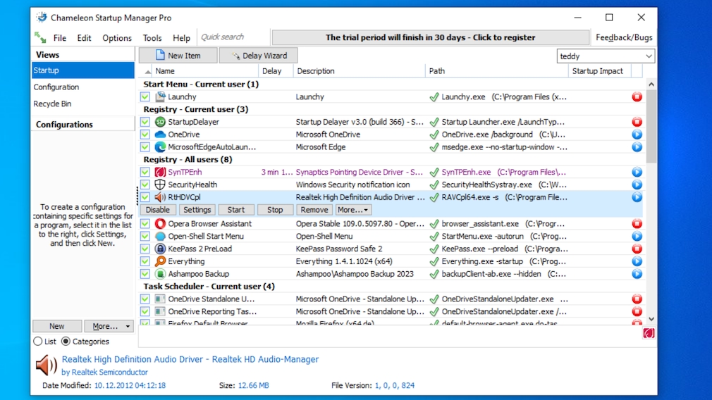
Task: Uncheck the Opera Browser Assistant checkbox
Action: click(x=145, y=223)
